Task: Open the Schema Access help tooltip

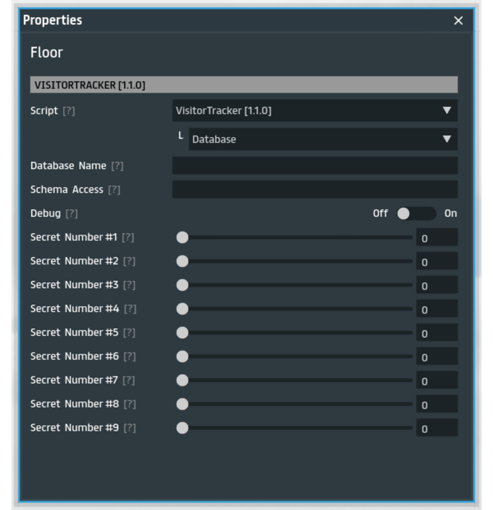Action: (114, 190)
